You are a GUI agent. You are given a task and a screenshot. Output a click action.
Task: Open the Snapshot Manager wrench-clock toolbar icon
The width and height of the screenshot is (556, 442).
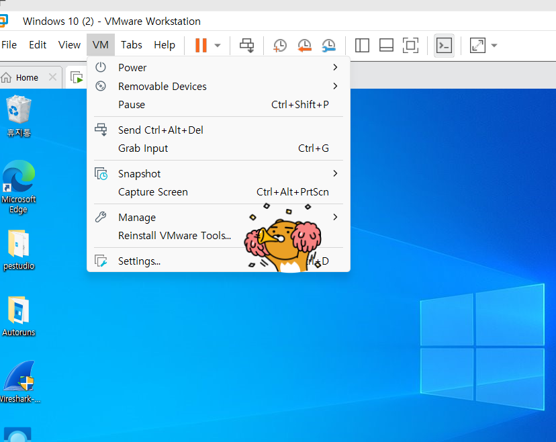(329, 46)
